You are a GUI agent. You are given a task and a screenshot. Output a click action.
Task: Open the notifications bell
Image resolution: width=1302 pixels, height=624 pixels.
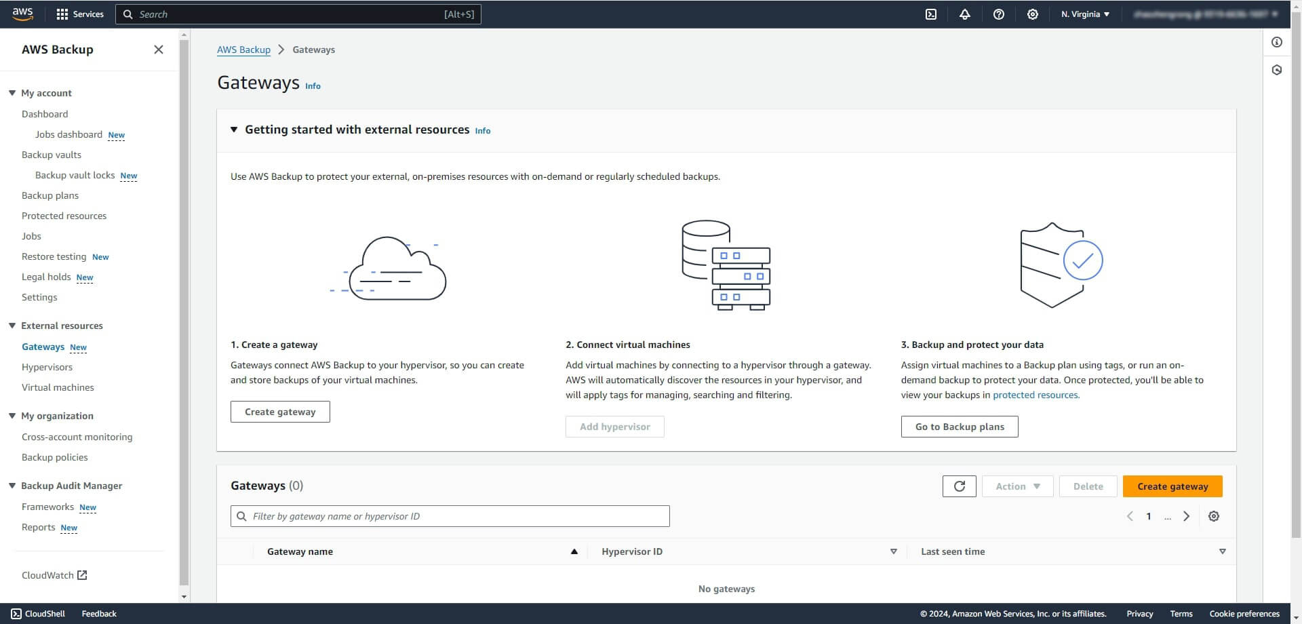tap(964, 14)
